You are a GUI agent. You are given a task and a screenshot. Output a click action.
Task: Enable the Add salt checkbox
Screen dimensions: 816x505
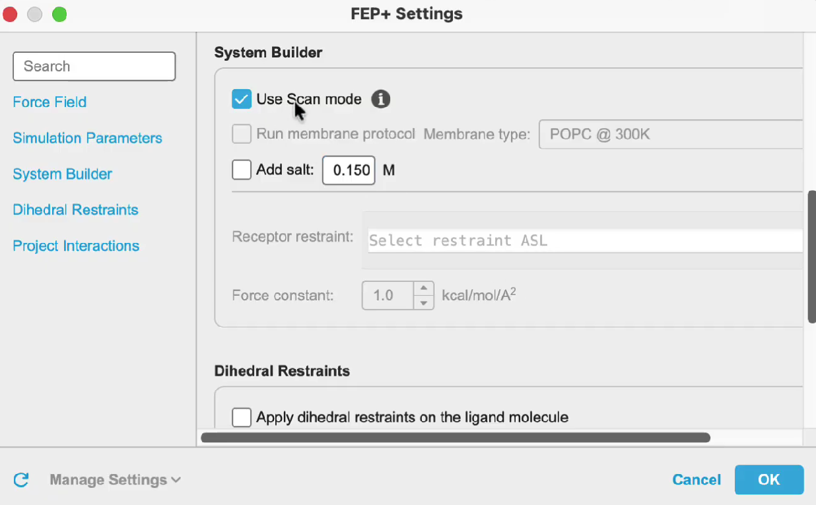242,170
